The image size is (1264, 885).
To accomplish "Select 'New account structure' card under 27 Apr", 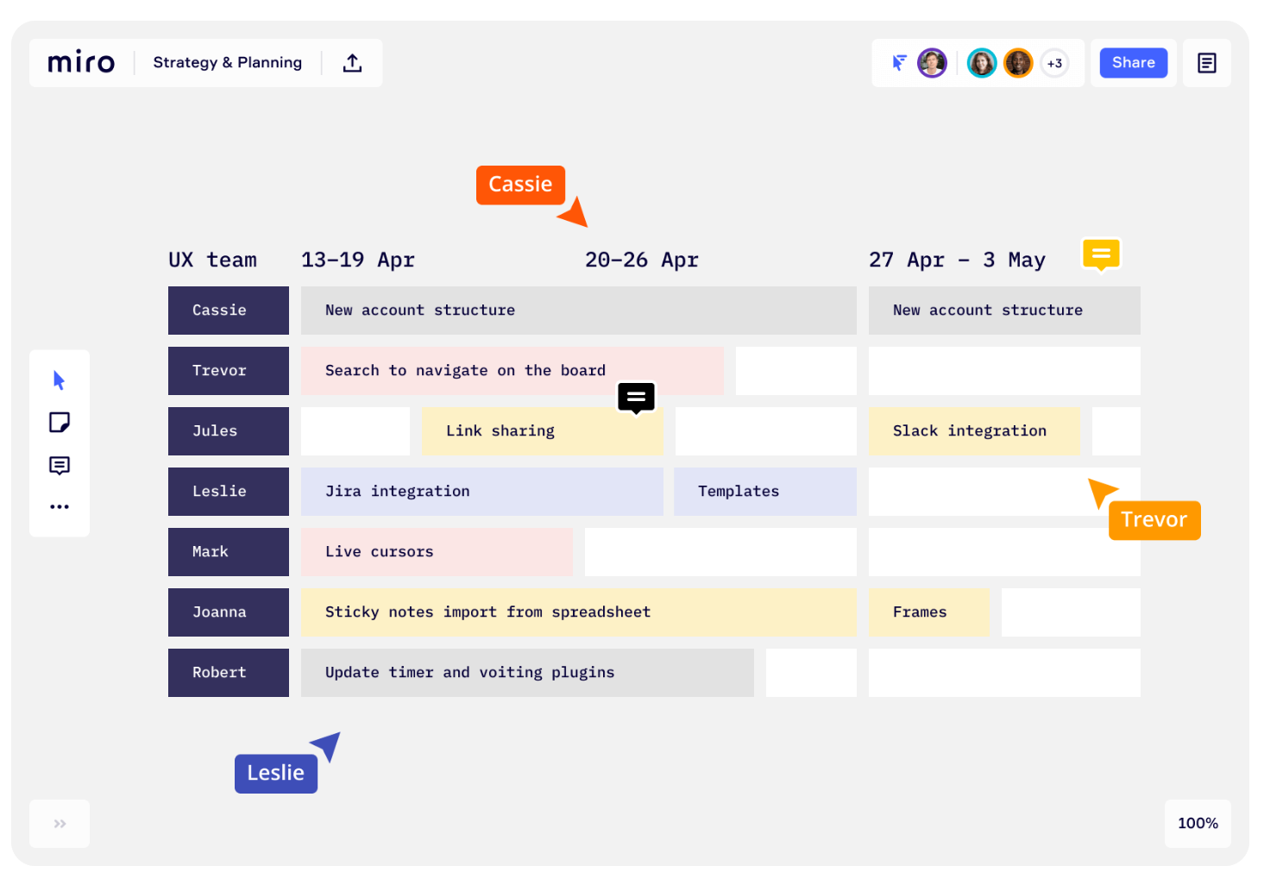I will (x=1004, y=311).
